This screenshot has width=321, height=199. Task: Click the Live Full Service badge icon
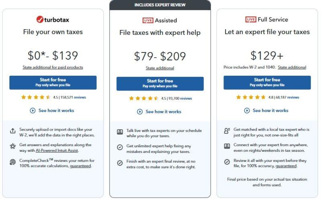pyautogui.click(x=251, y=19)
